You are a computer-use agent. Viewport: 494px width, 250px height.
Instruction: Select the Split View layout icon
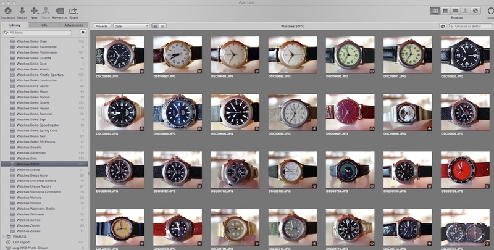click(445, 10)
